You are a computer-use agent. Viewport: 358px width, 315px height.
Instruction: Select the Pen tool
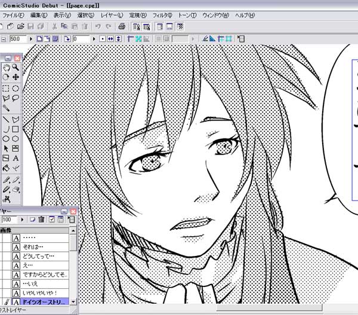(x=6, y=180)
